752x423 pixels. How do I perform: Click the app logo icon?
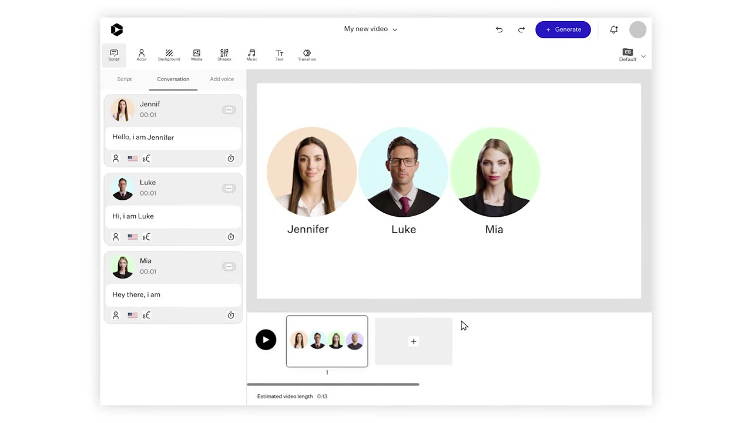pos(116,29)
